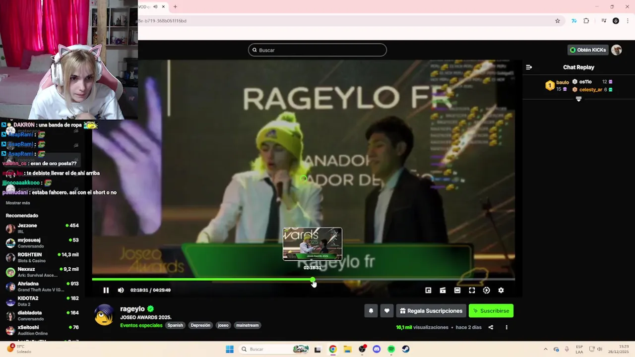Share the VOD

[491, 327]
